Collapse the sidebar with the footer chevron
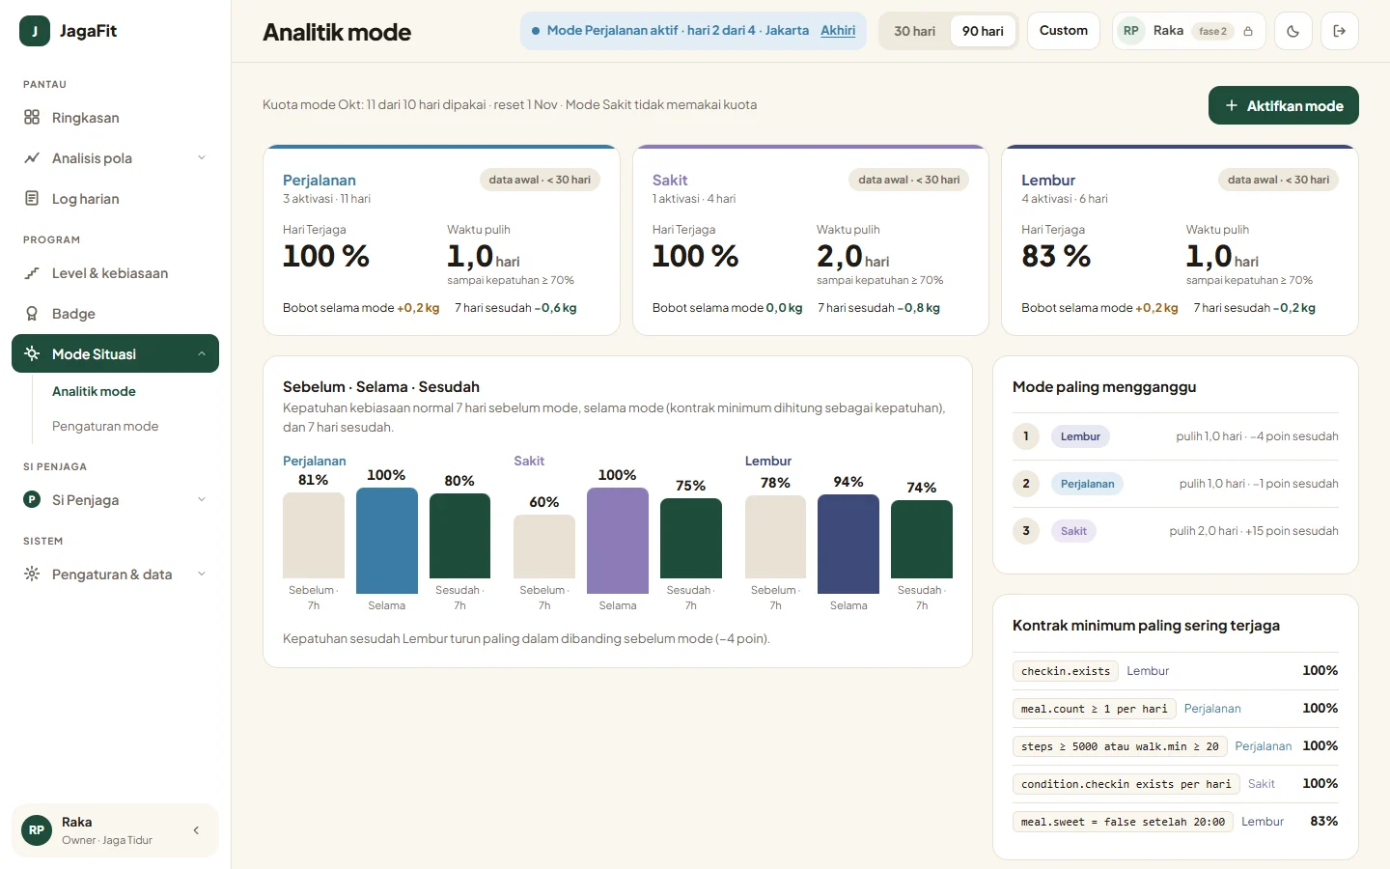 196,830
